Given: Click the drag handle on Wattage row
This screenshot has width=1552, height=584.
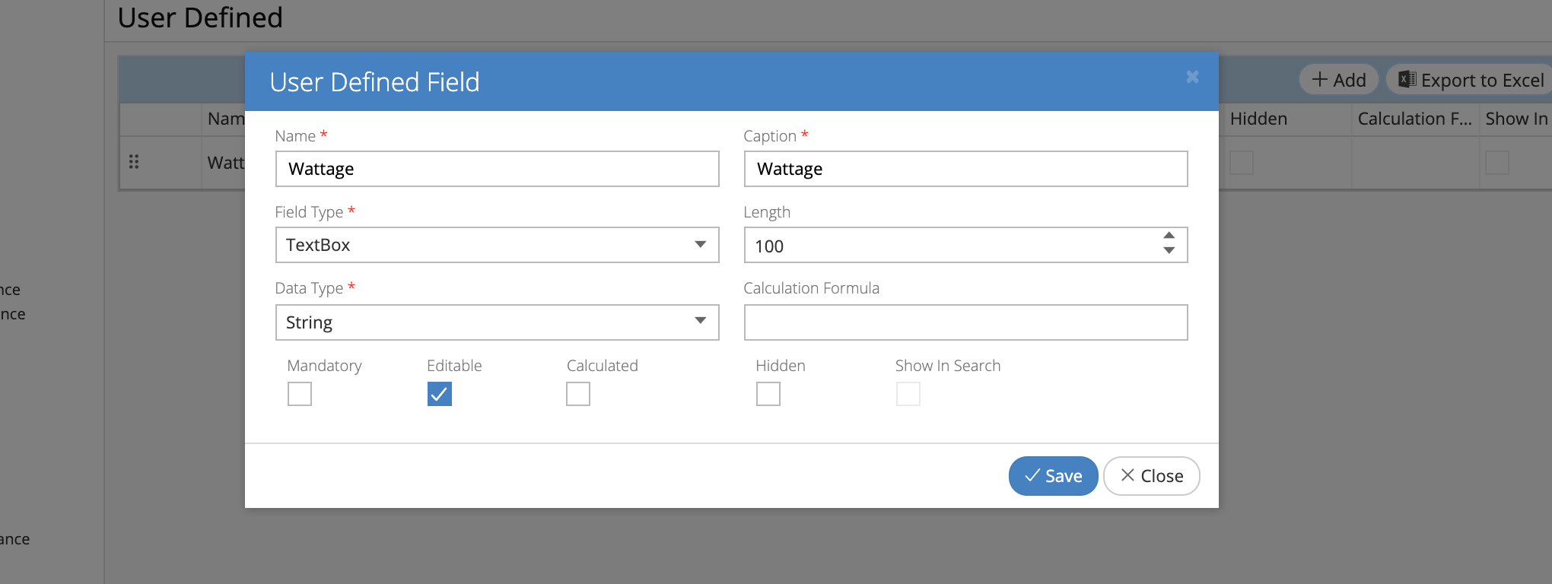Looking at the screenshot, I should 134,162.
